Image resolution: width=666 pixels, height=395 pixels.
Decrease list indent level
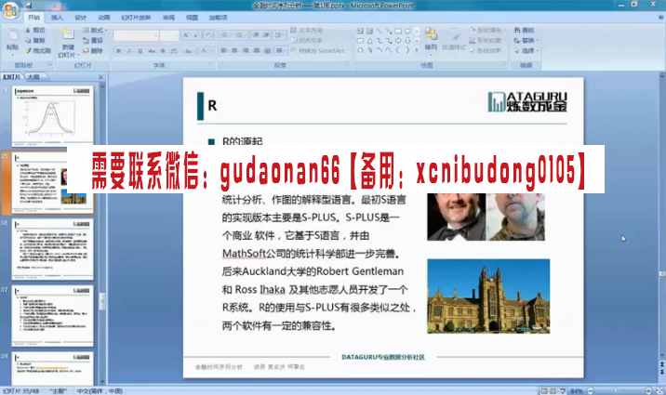256,35
